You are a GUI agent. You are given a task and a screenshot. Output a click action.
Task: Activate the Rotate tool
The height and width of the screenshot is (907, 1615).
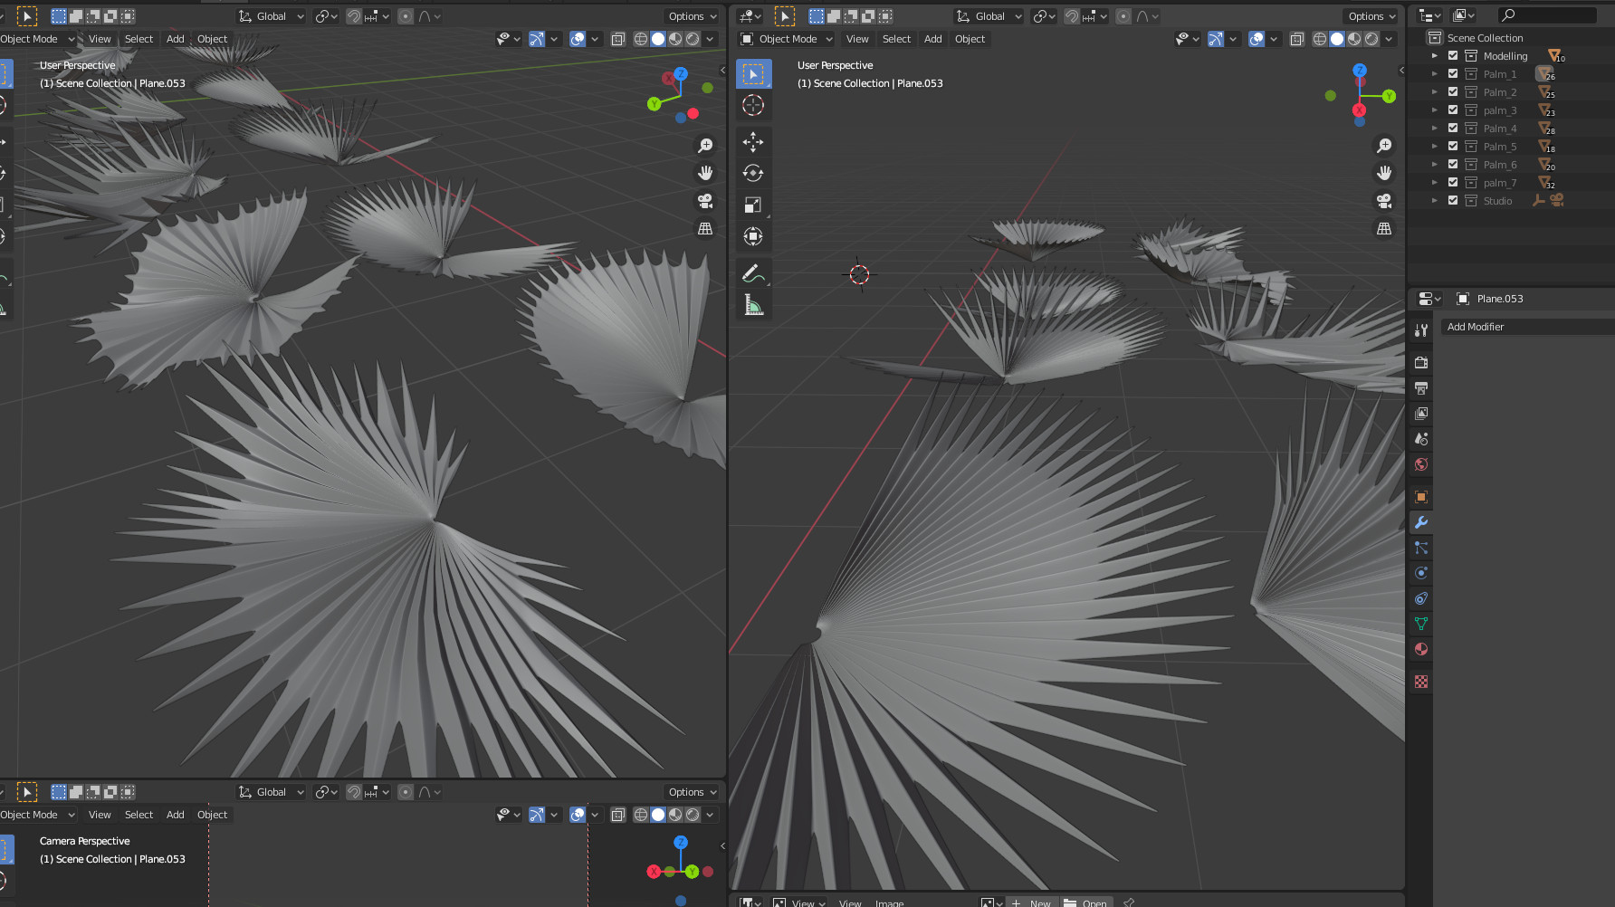coord(752,174)
